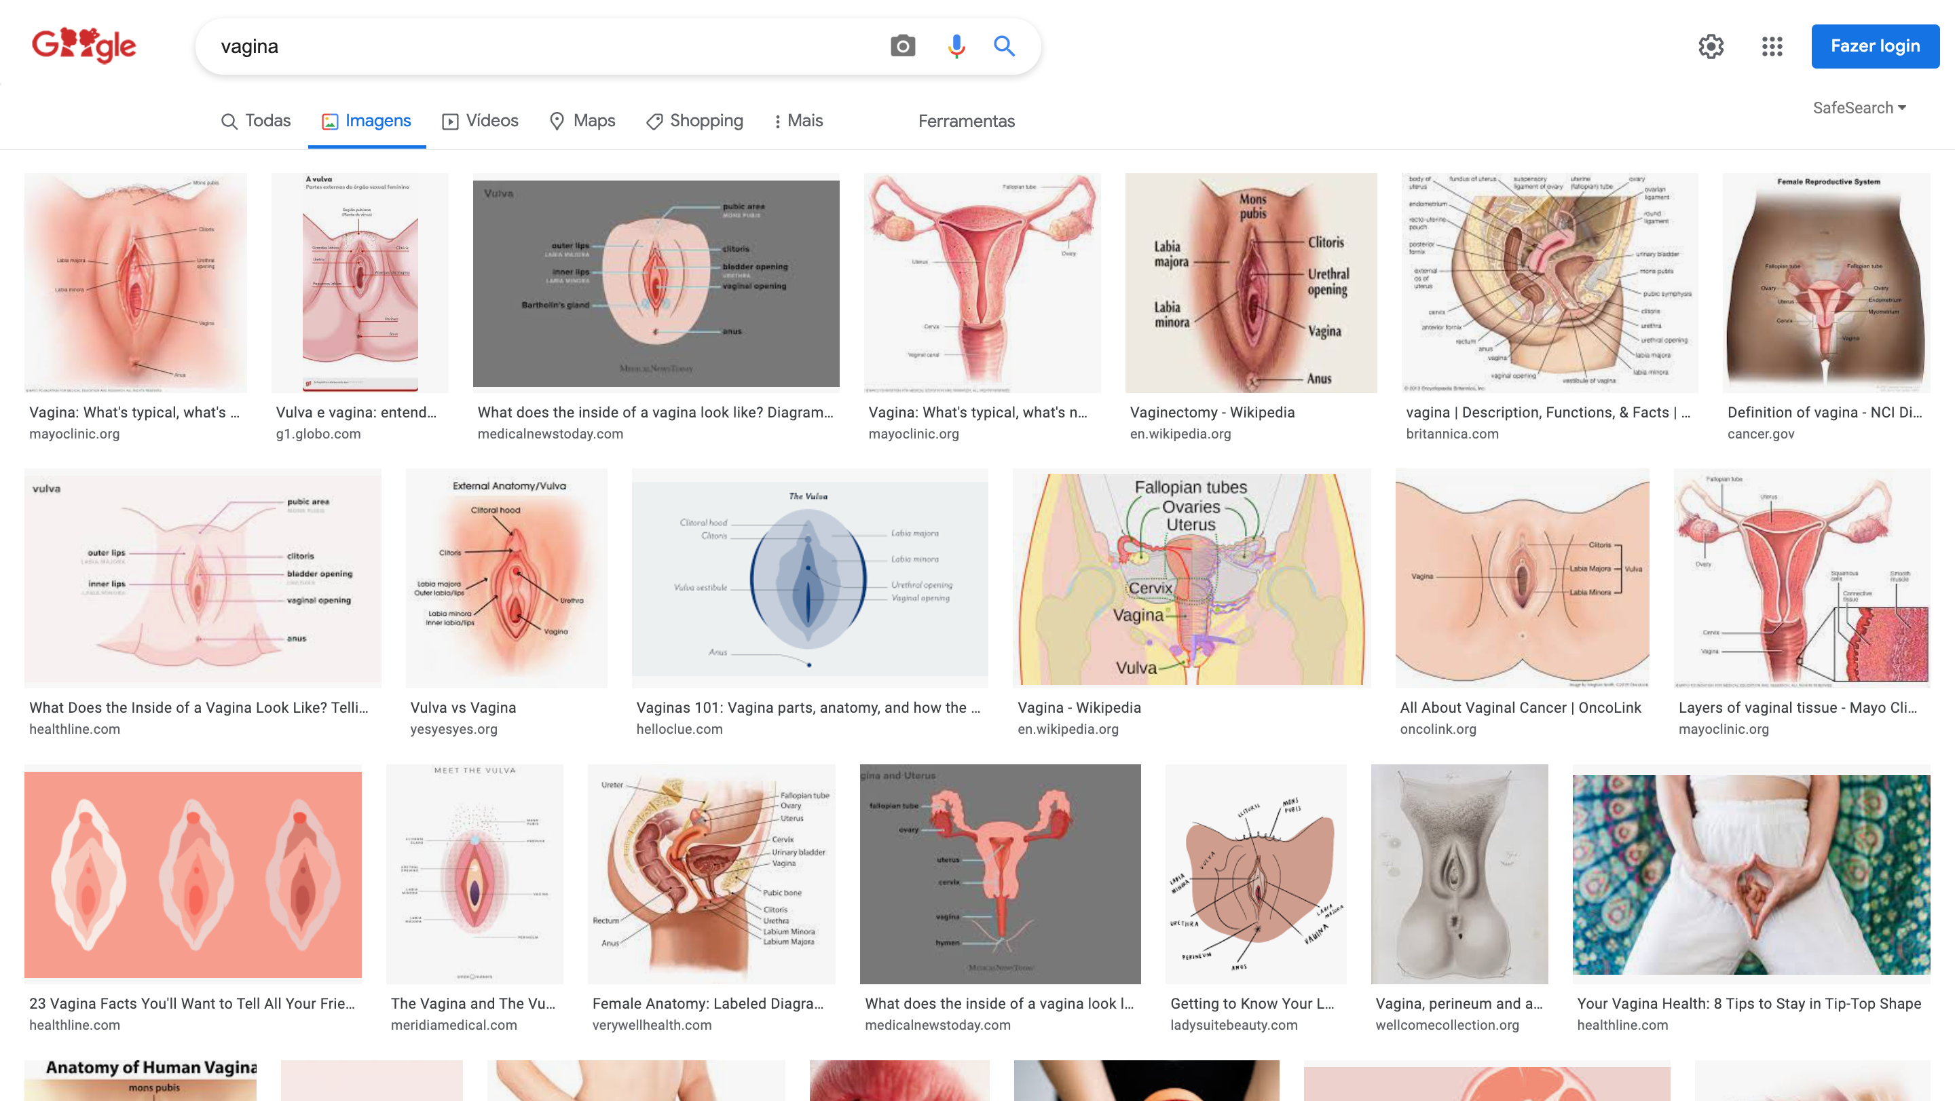Open the oncolink.org source link

point(1438,729)
